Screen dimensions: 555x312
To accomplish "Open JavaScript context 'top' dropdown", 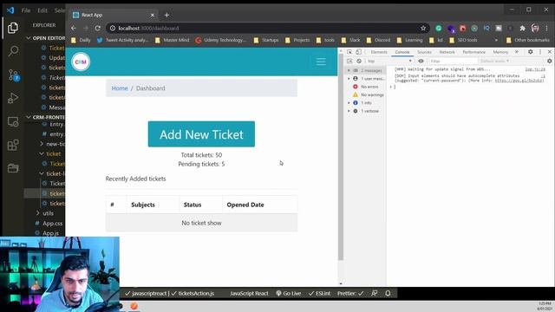I will [x=389, y=61].
